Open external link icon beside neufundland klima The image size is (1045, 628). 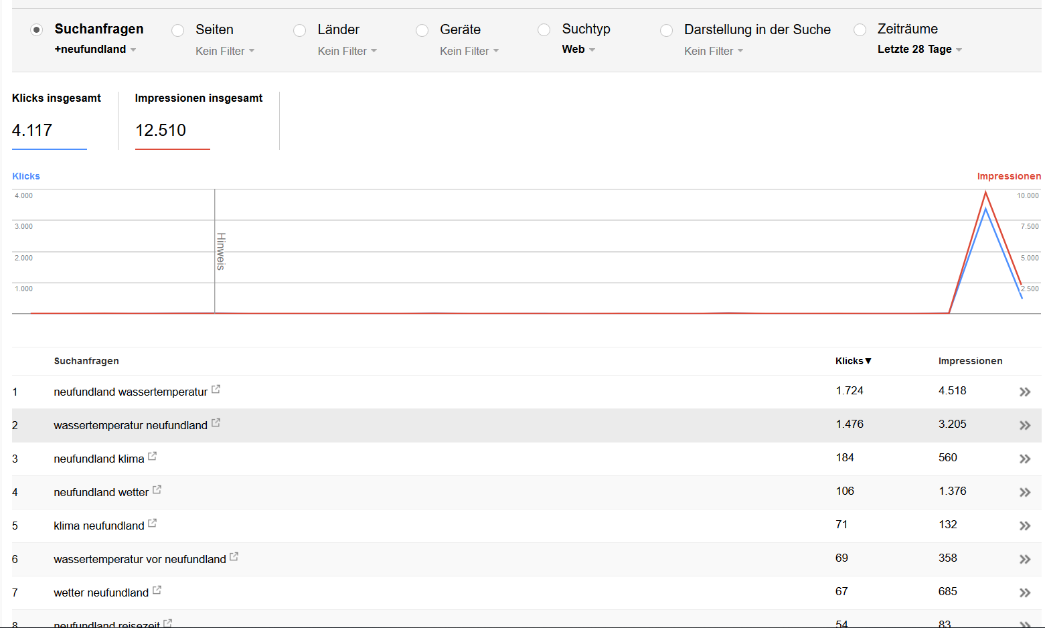(x=152, y=457)
